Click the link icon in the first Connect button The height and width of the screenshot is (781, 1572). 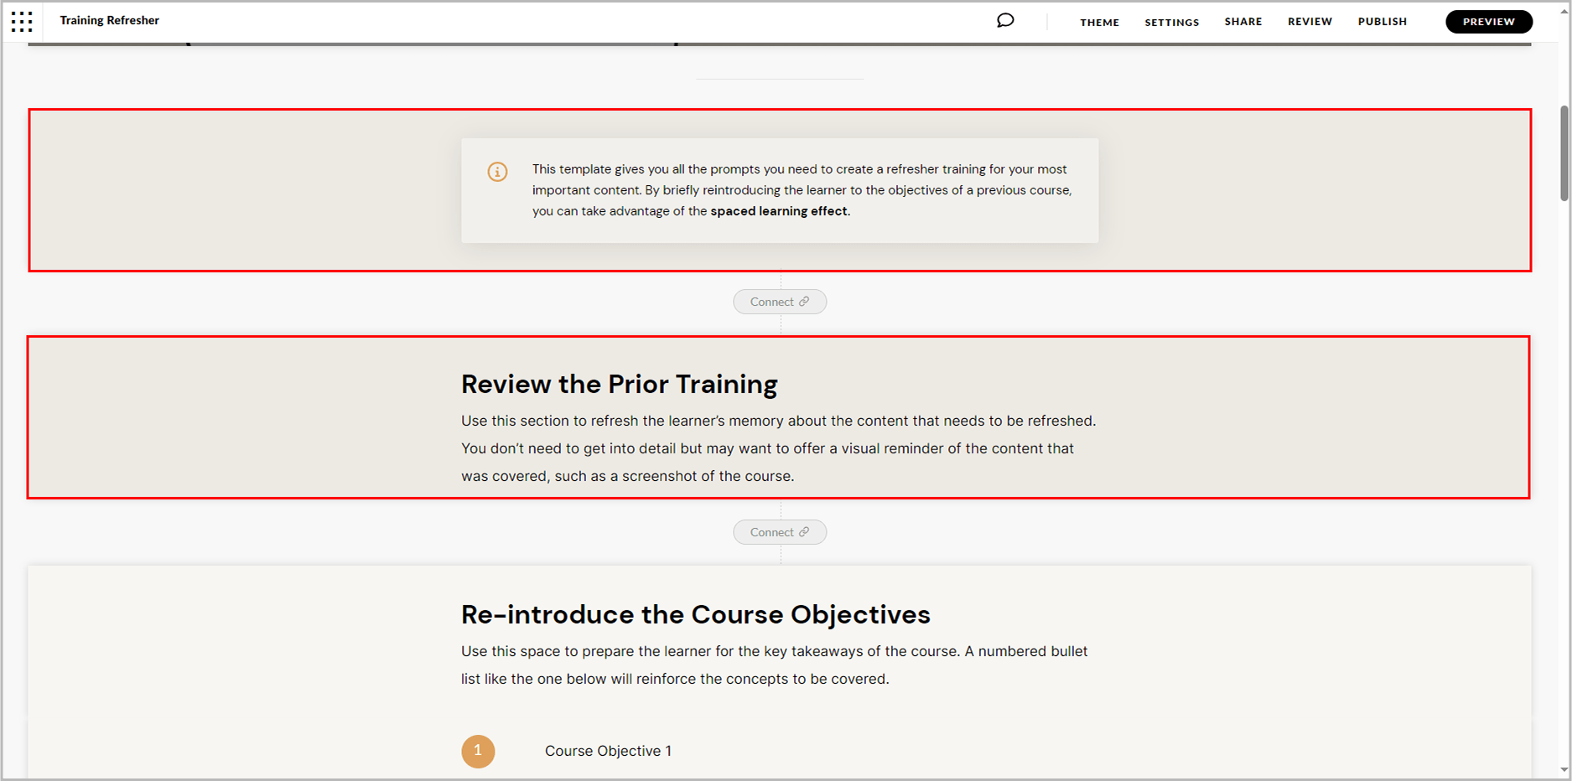[804, 301]
